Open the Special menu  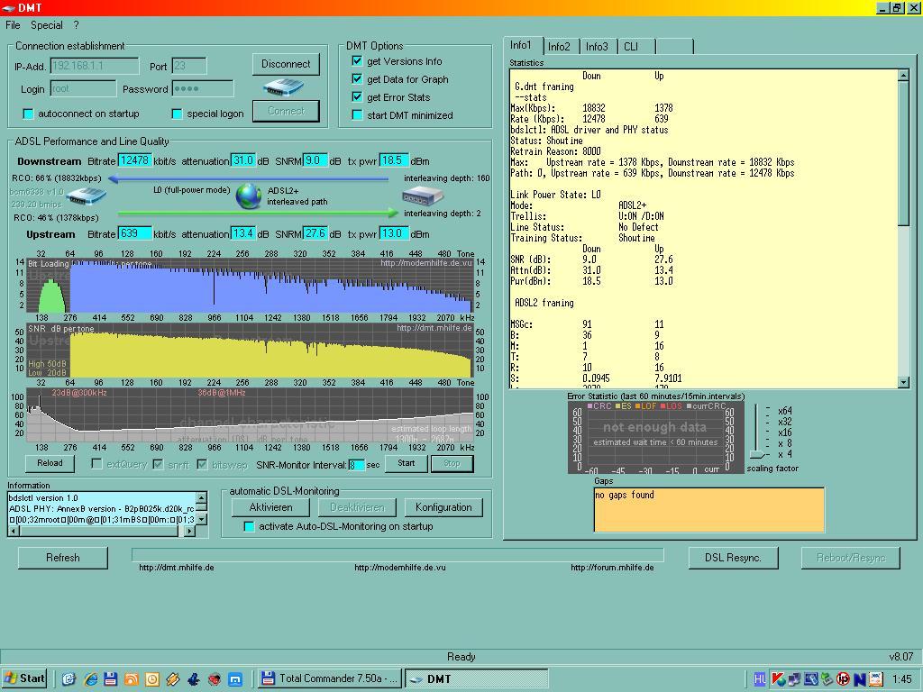coord(47,25)
